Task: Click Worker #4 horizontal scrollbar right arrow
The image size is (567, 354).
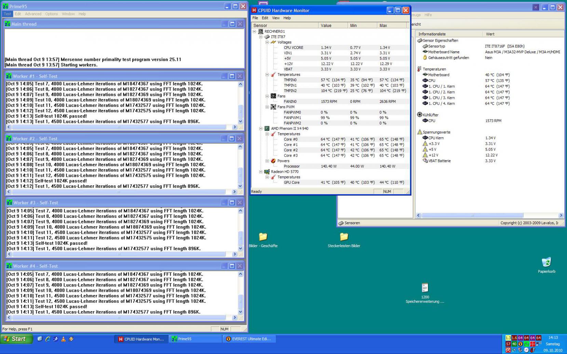Action: tap(234, 317)
